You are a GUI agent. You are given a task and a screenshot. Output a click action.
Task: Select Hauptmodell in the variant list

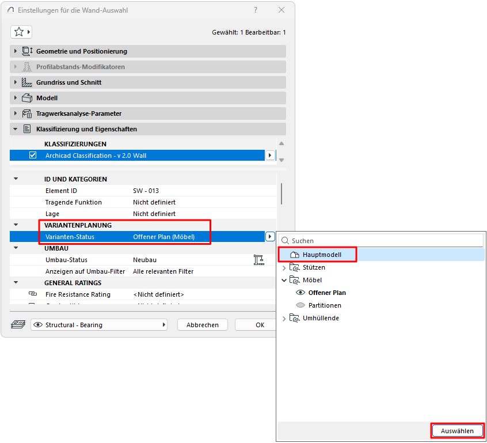tap(381, 255)
